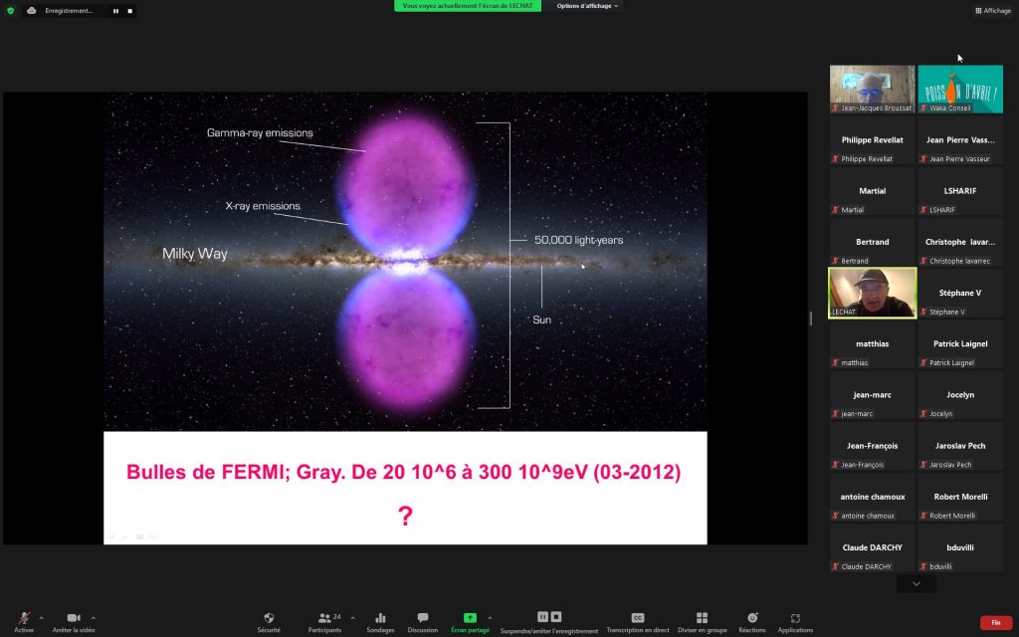Open Diviser en groupe breakout rooms
Screen dimensions: 1019x637
pyautogui.click(x=702, y=621)
